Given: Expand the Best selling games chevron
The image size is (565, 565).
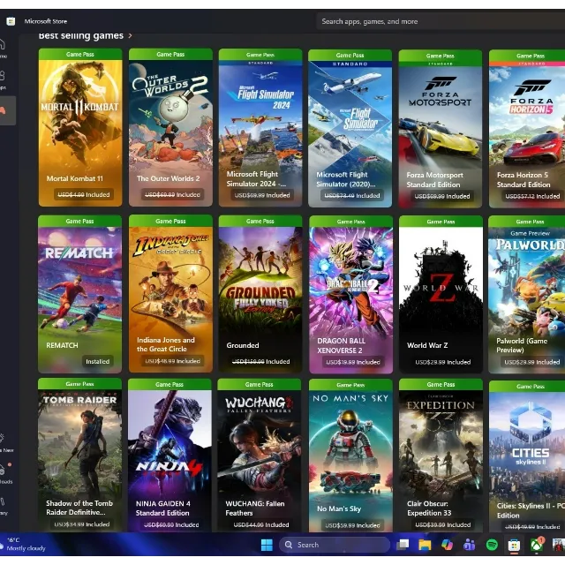Looking at the screenshot, I should click(x=131, y=36).
